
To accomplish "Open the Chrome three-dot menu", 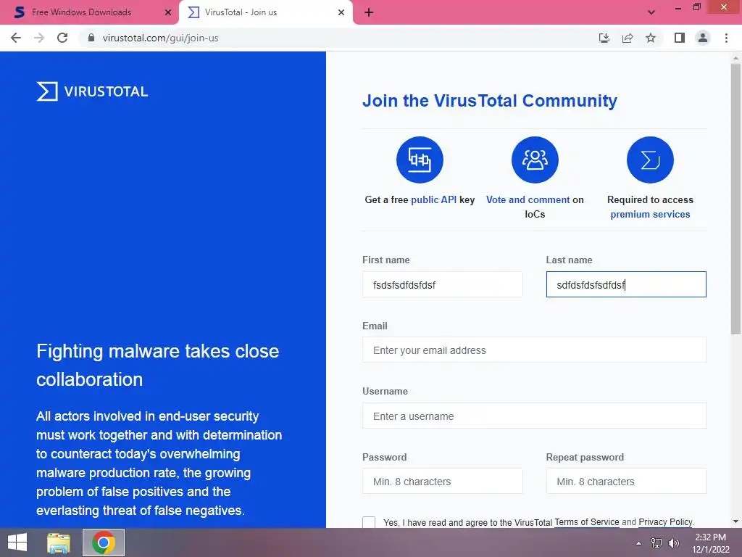I will tap(726, 38).
